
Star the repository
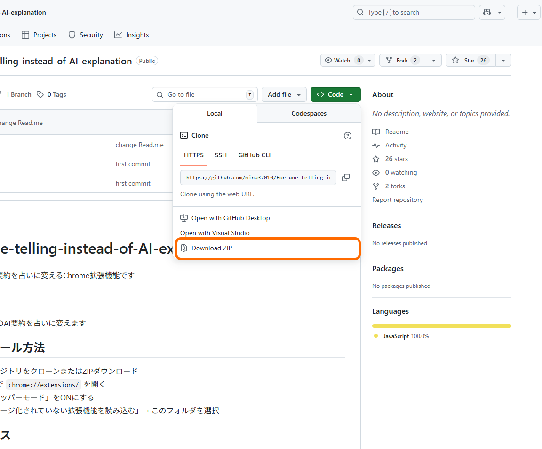pos(471,60)
